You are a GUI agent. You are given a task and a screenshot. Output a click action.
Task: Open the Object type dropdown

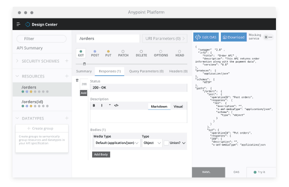click(152, 143)
